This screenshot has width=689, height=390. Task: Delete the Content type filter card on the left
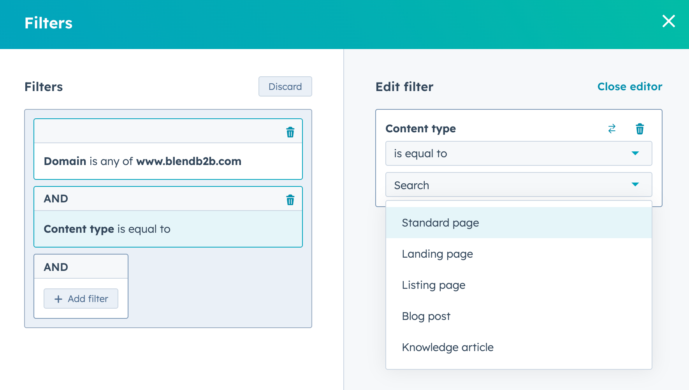(290, 200)
